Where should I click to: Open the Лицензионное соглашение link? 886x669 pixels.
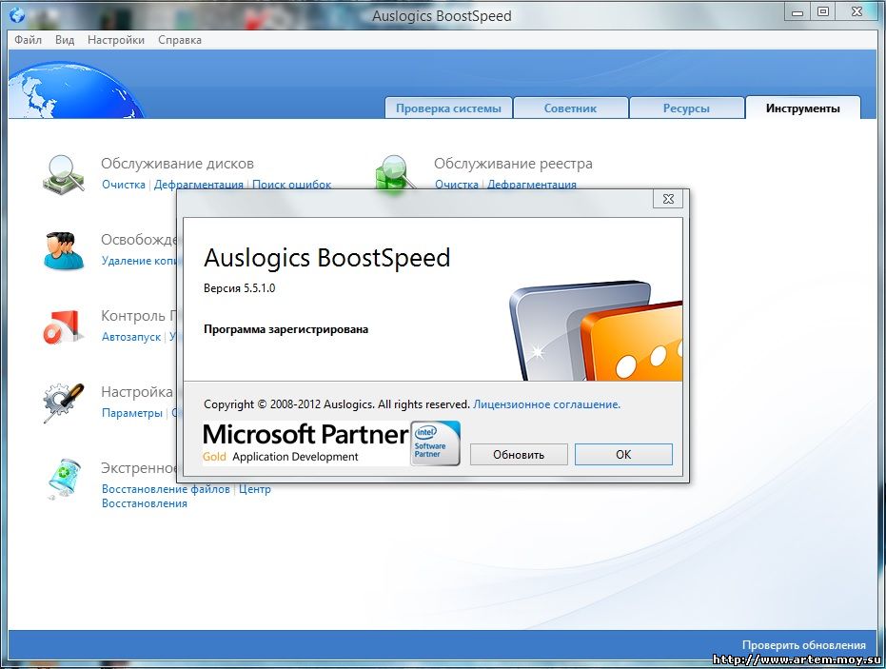tap(546, 404)
